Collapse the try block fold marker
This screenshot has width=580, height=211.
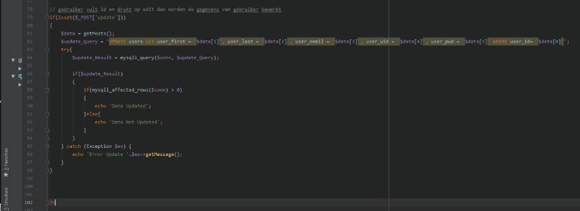[47, 49]
